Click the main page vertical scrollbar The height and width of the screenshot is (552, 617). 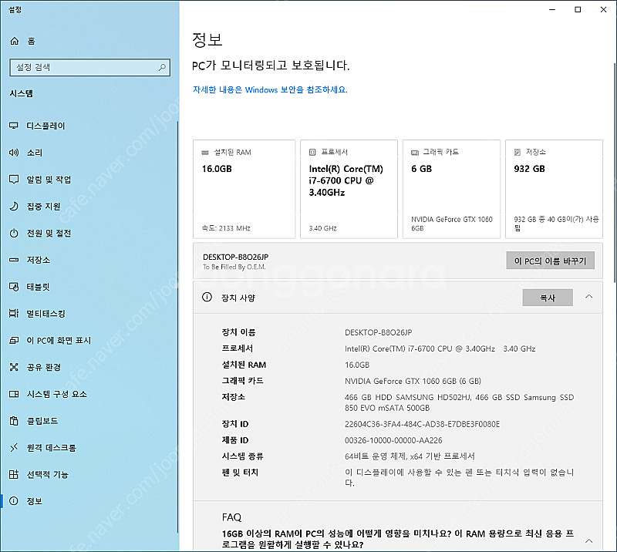pos(614,173)
